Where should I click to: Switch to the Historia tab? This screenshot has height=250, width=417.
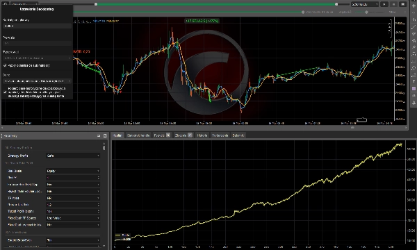pyautogui.click(x=202, y=135)
